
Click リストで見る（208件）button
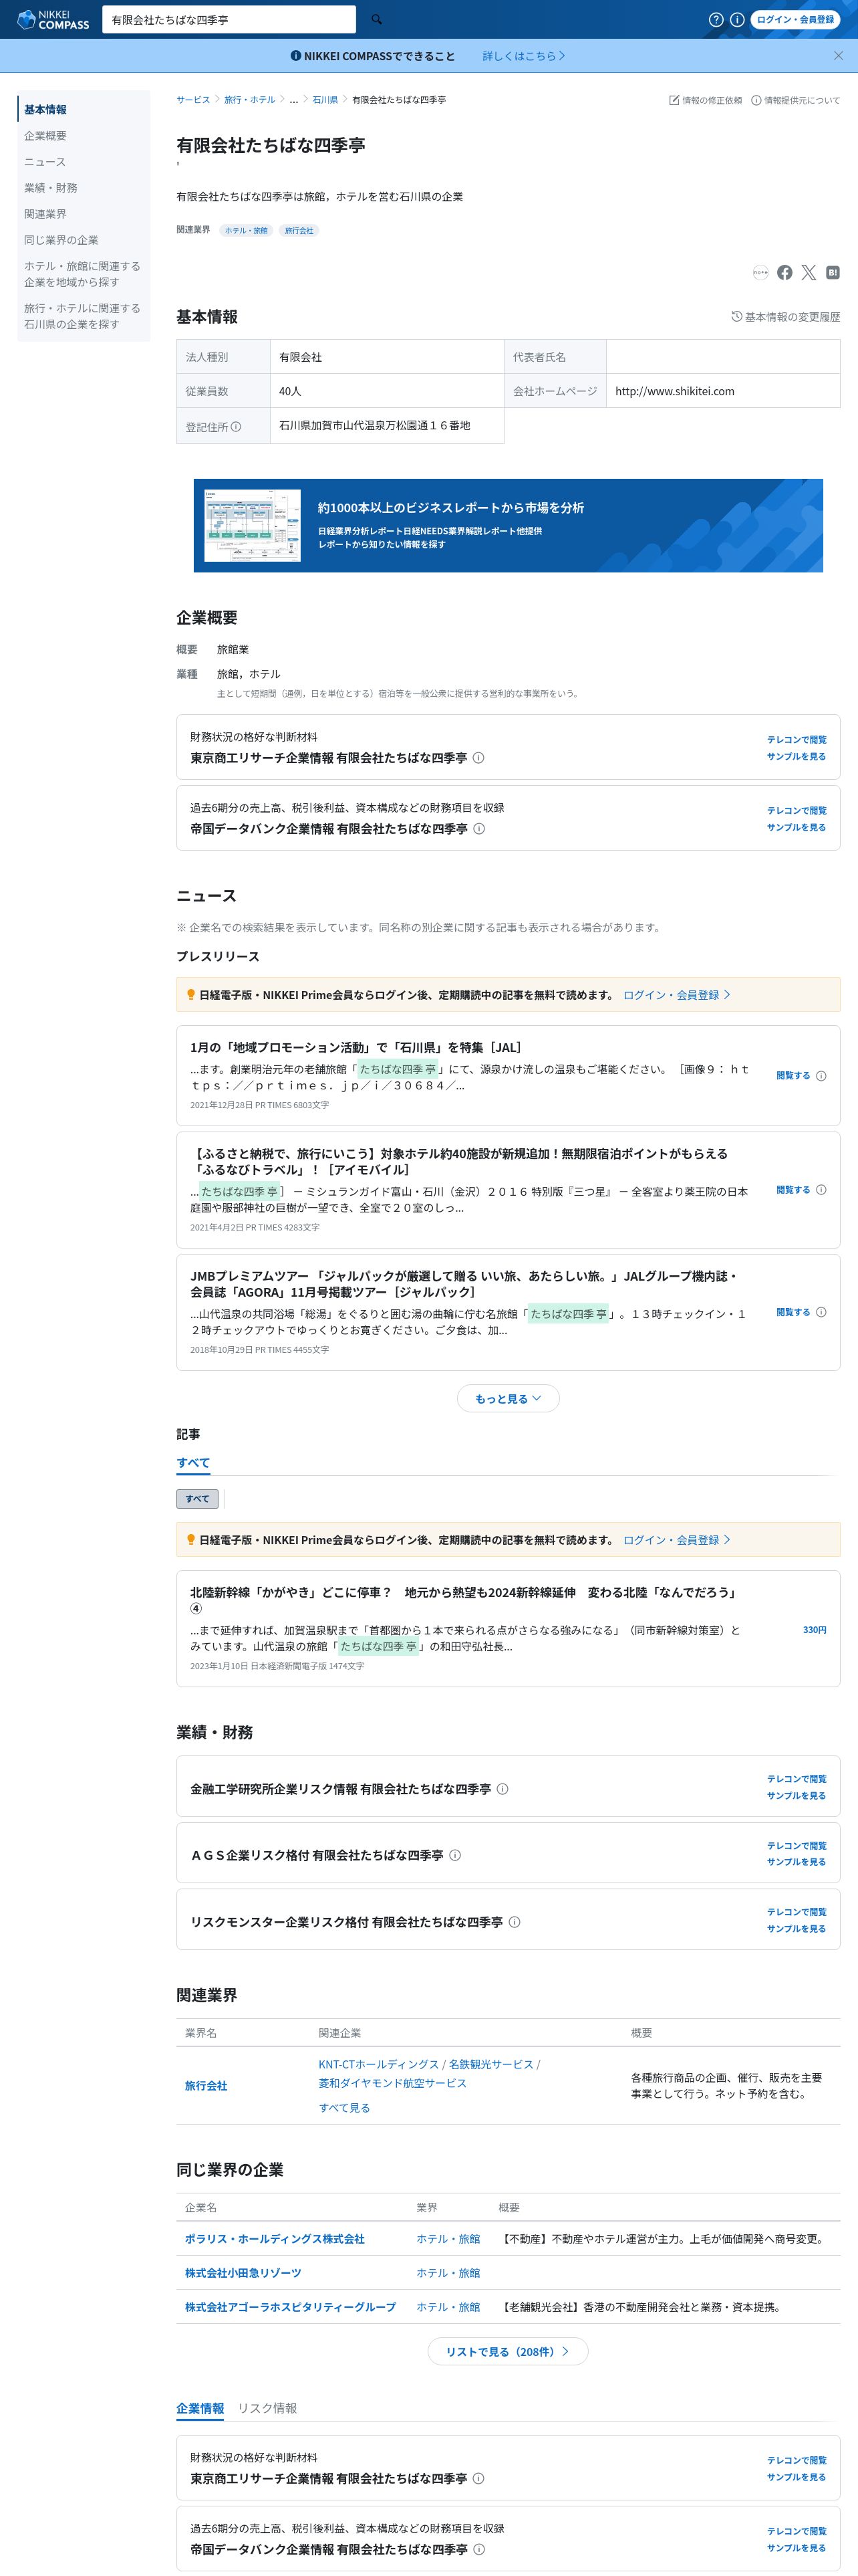[507, 2352]
